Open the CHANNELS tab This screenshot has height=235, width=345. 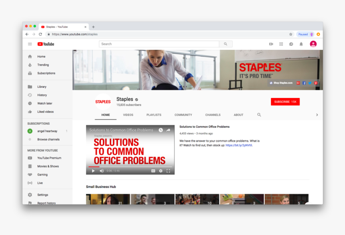tap(213, 115)
